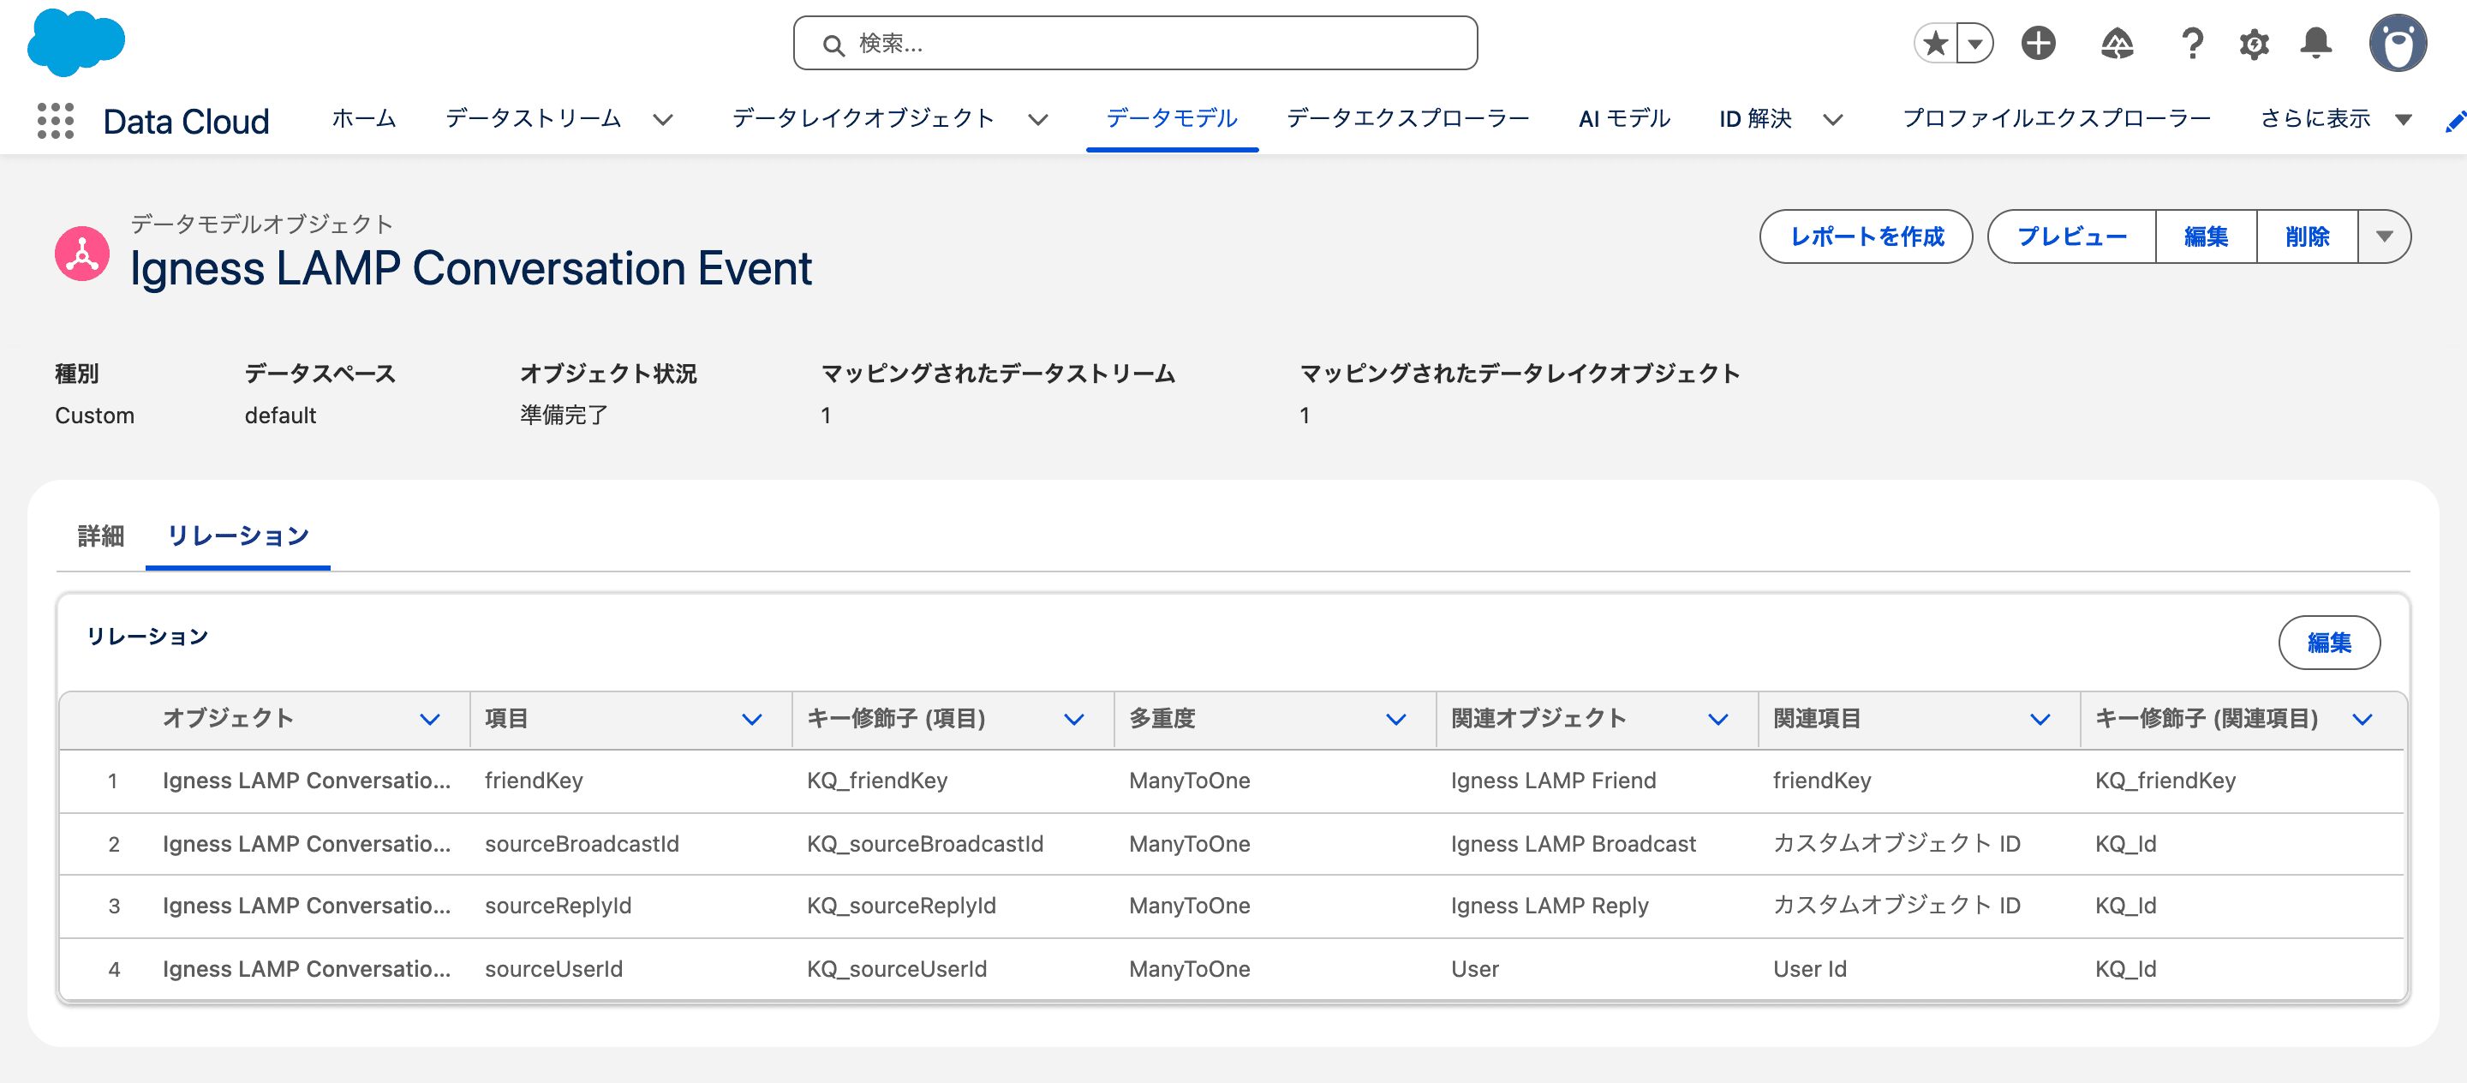Click the レポートを作成 button
The width and height of the screenshot is (2467, 1083).
click(x=1867, y=236)
